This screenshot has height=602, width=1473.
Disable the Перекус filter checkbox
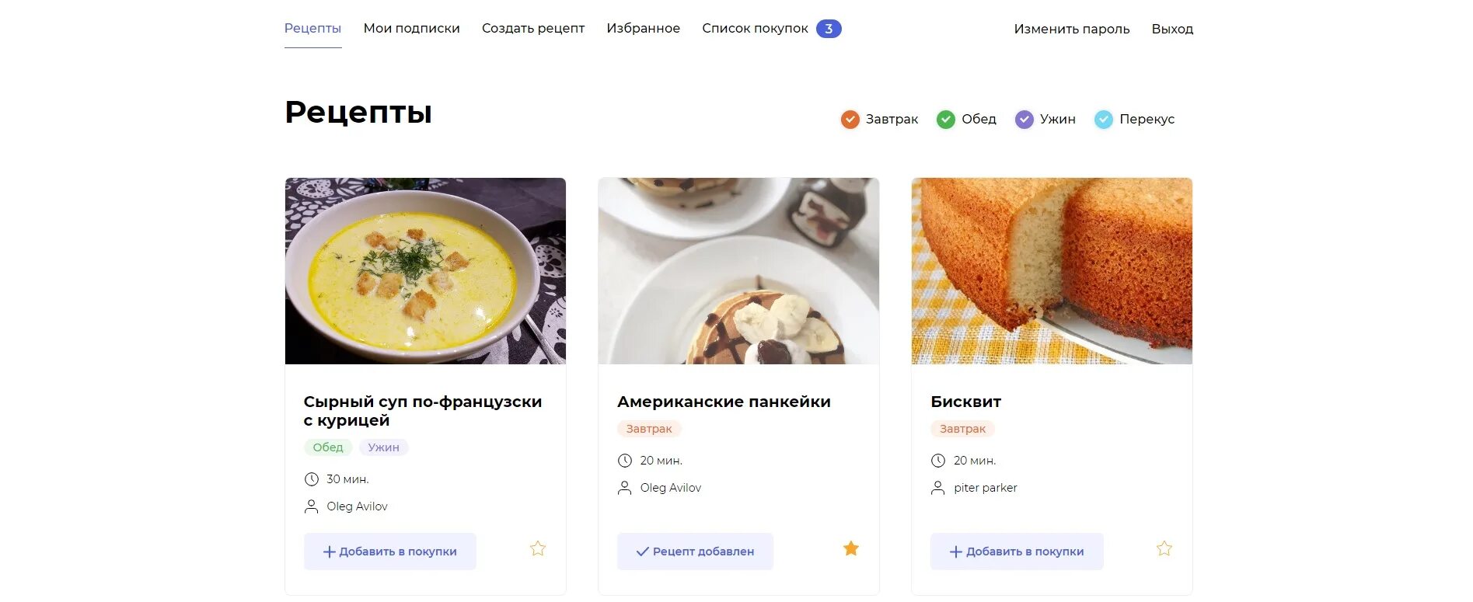1104,120
